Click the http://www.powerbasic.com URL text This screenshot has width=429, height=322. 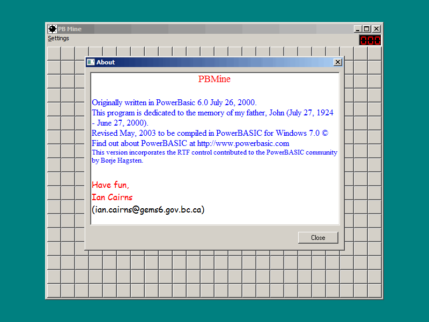tap(243, 143)
